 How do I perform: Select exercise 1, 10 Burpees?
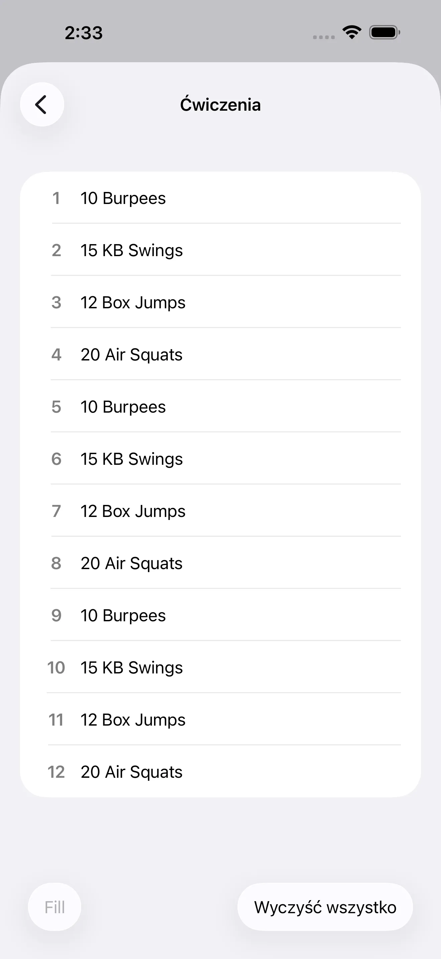[x=220, y=198]
